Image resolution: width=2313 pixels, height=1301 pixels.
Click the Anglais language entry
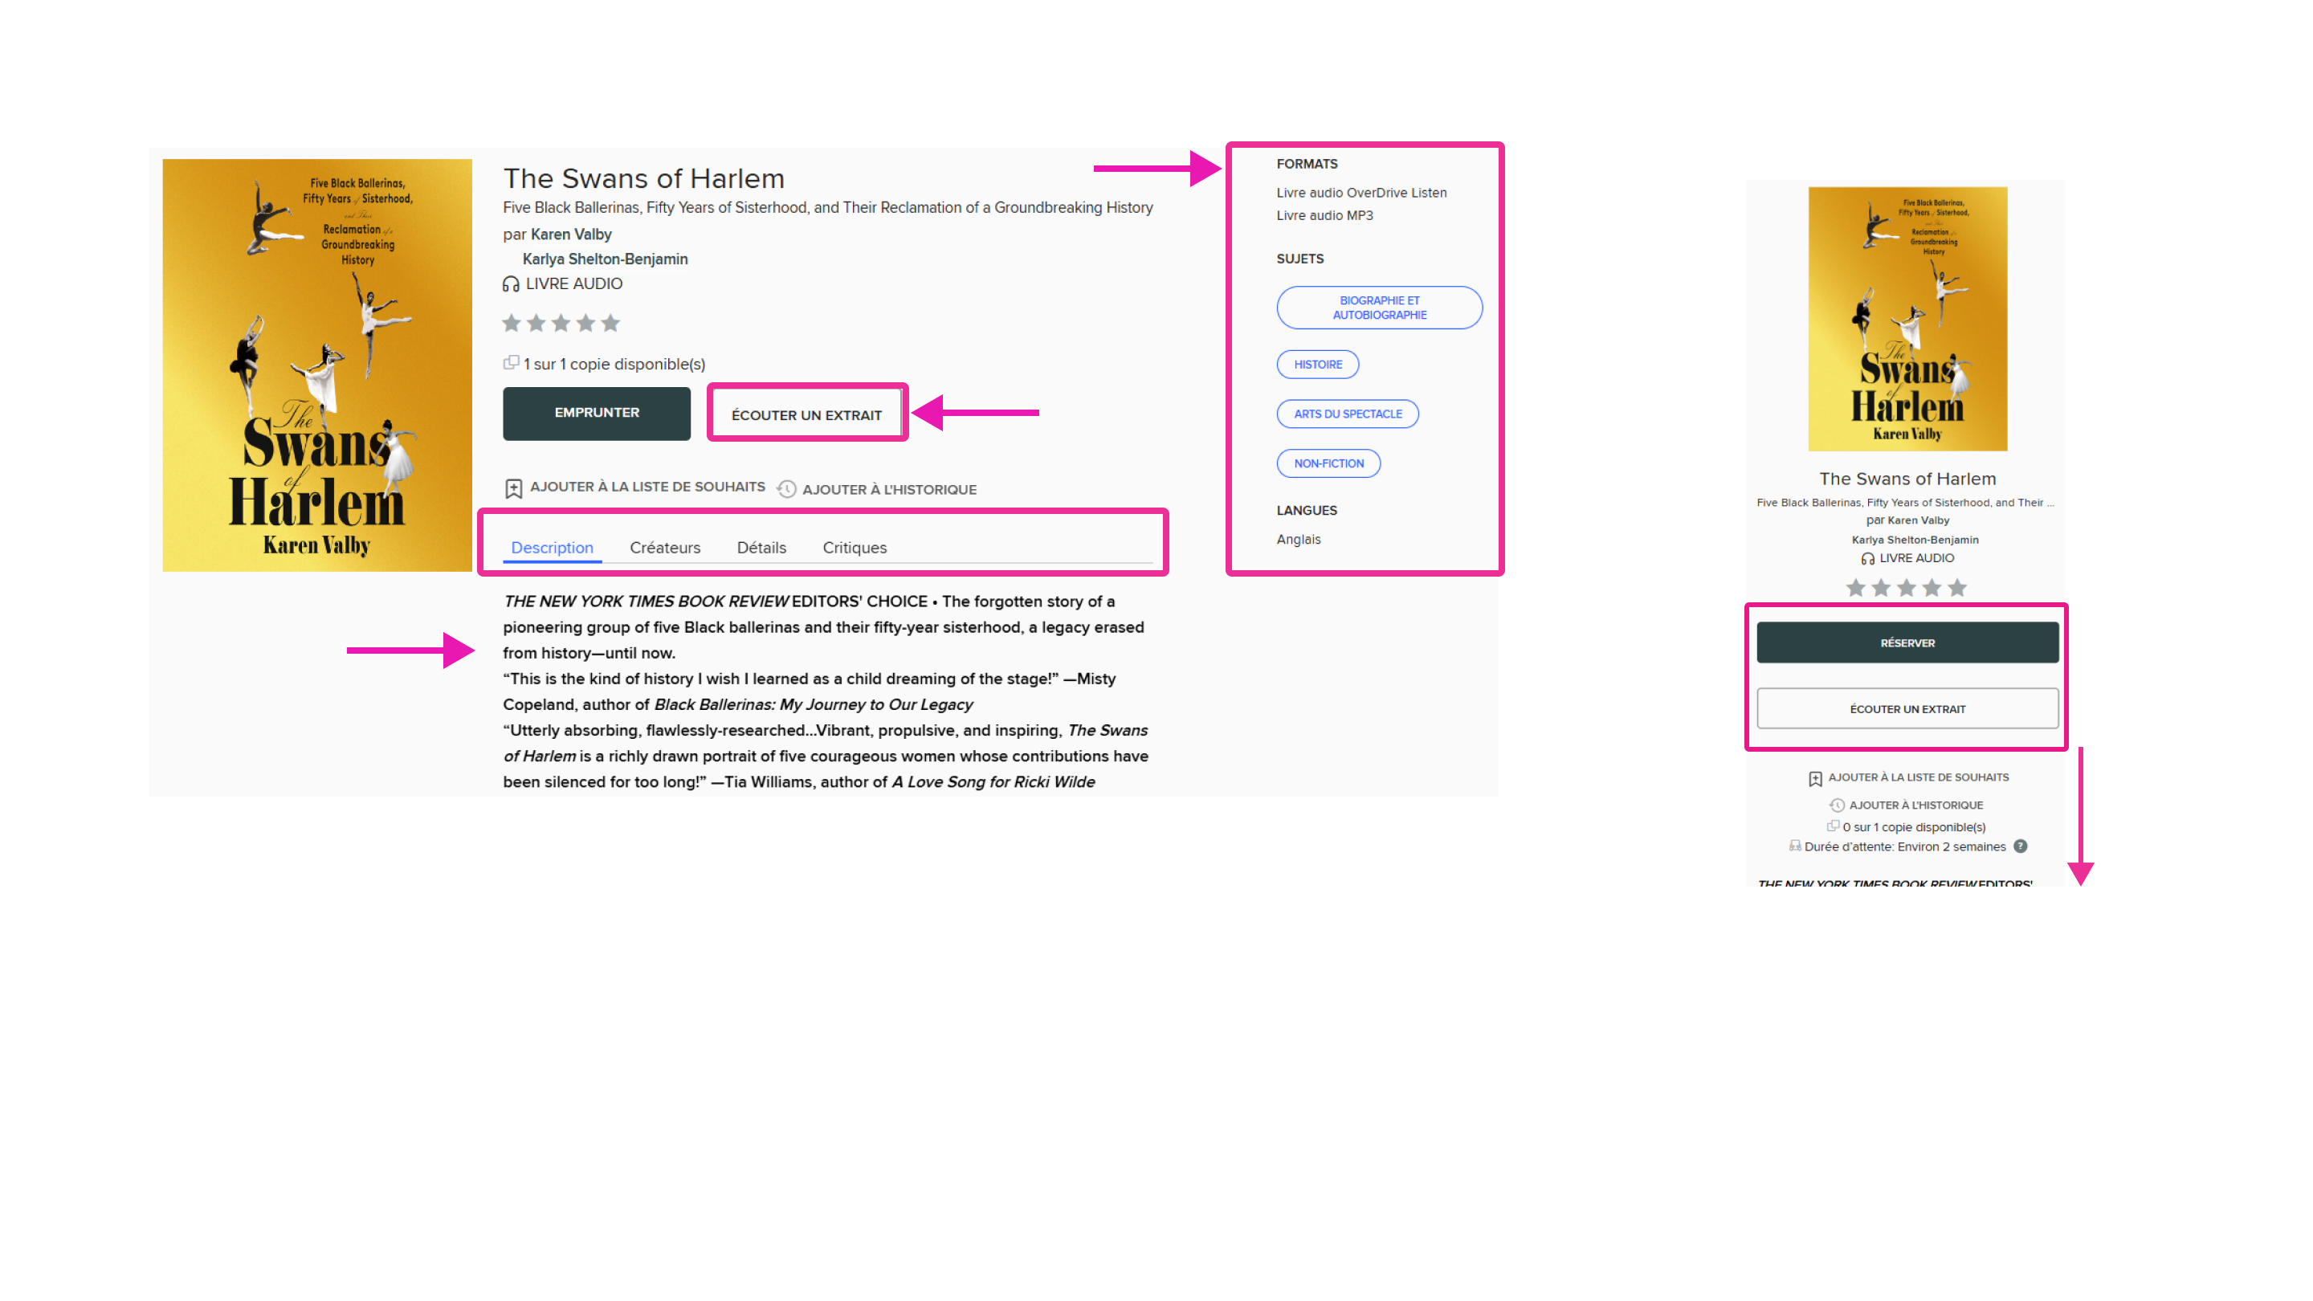coord(1299,540)
